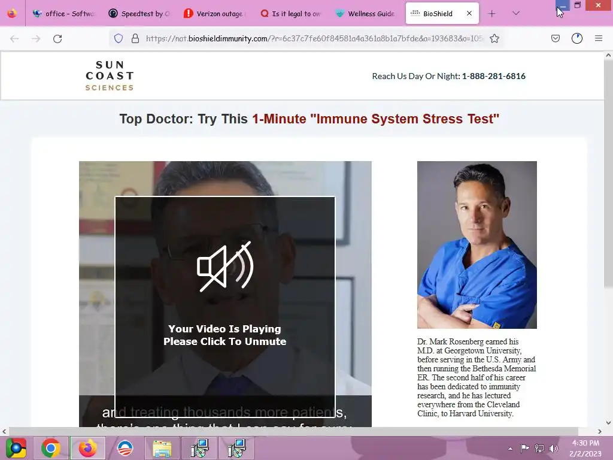
Task: Open the Firefox hamburger menu
Action: [x=599, y=38]
